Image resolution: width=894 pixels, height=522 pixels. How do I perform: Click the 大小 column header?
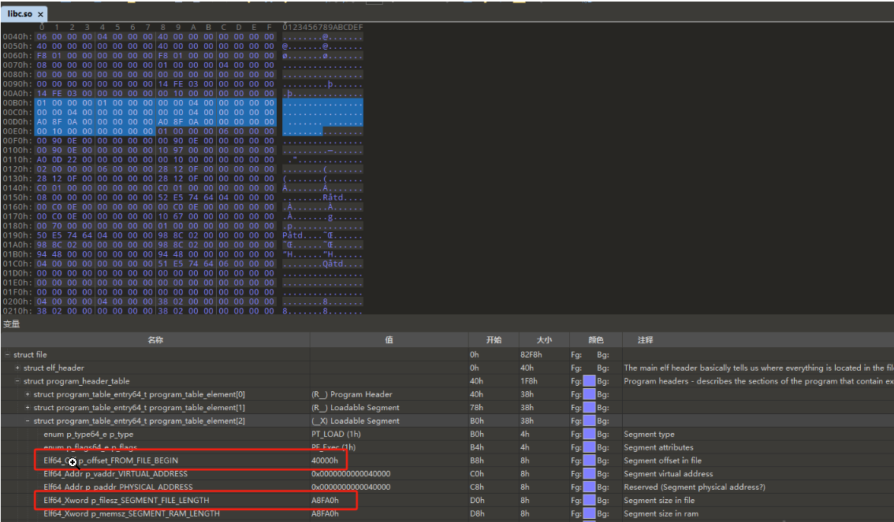click(545, 340)
